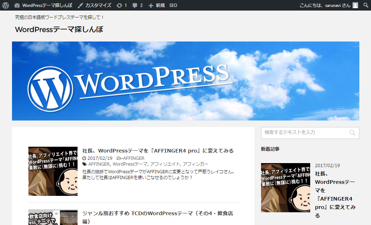Open the account menu こんにちは、sarunavi さん
Image resolution: width=371 pixels, height=225 pixels.
[x=329, y=5]
